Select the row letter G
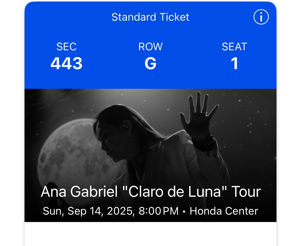 point(150,63)
